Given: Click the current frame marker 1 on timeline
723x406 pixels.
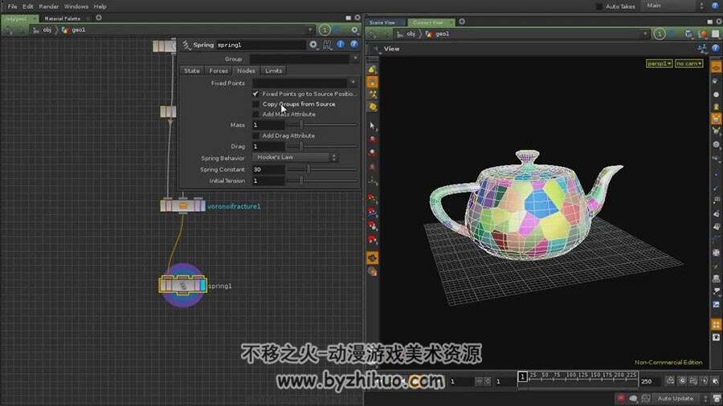Looking at the screenshot, I should 522,376.
